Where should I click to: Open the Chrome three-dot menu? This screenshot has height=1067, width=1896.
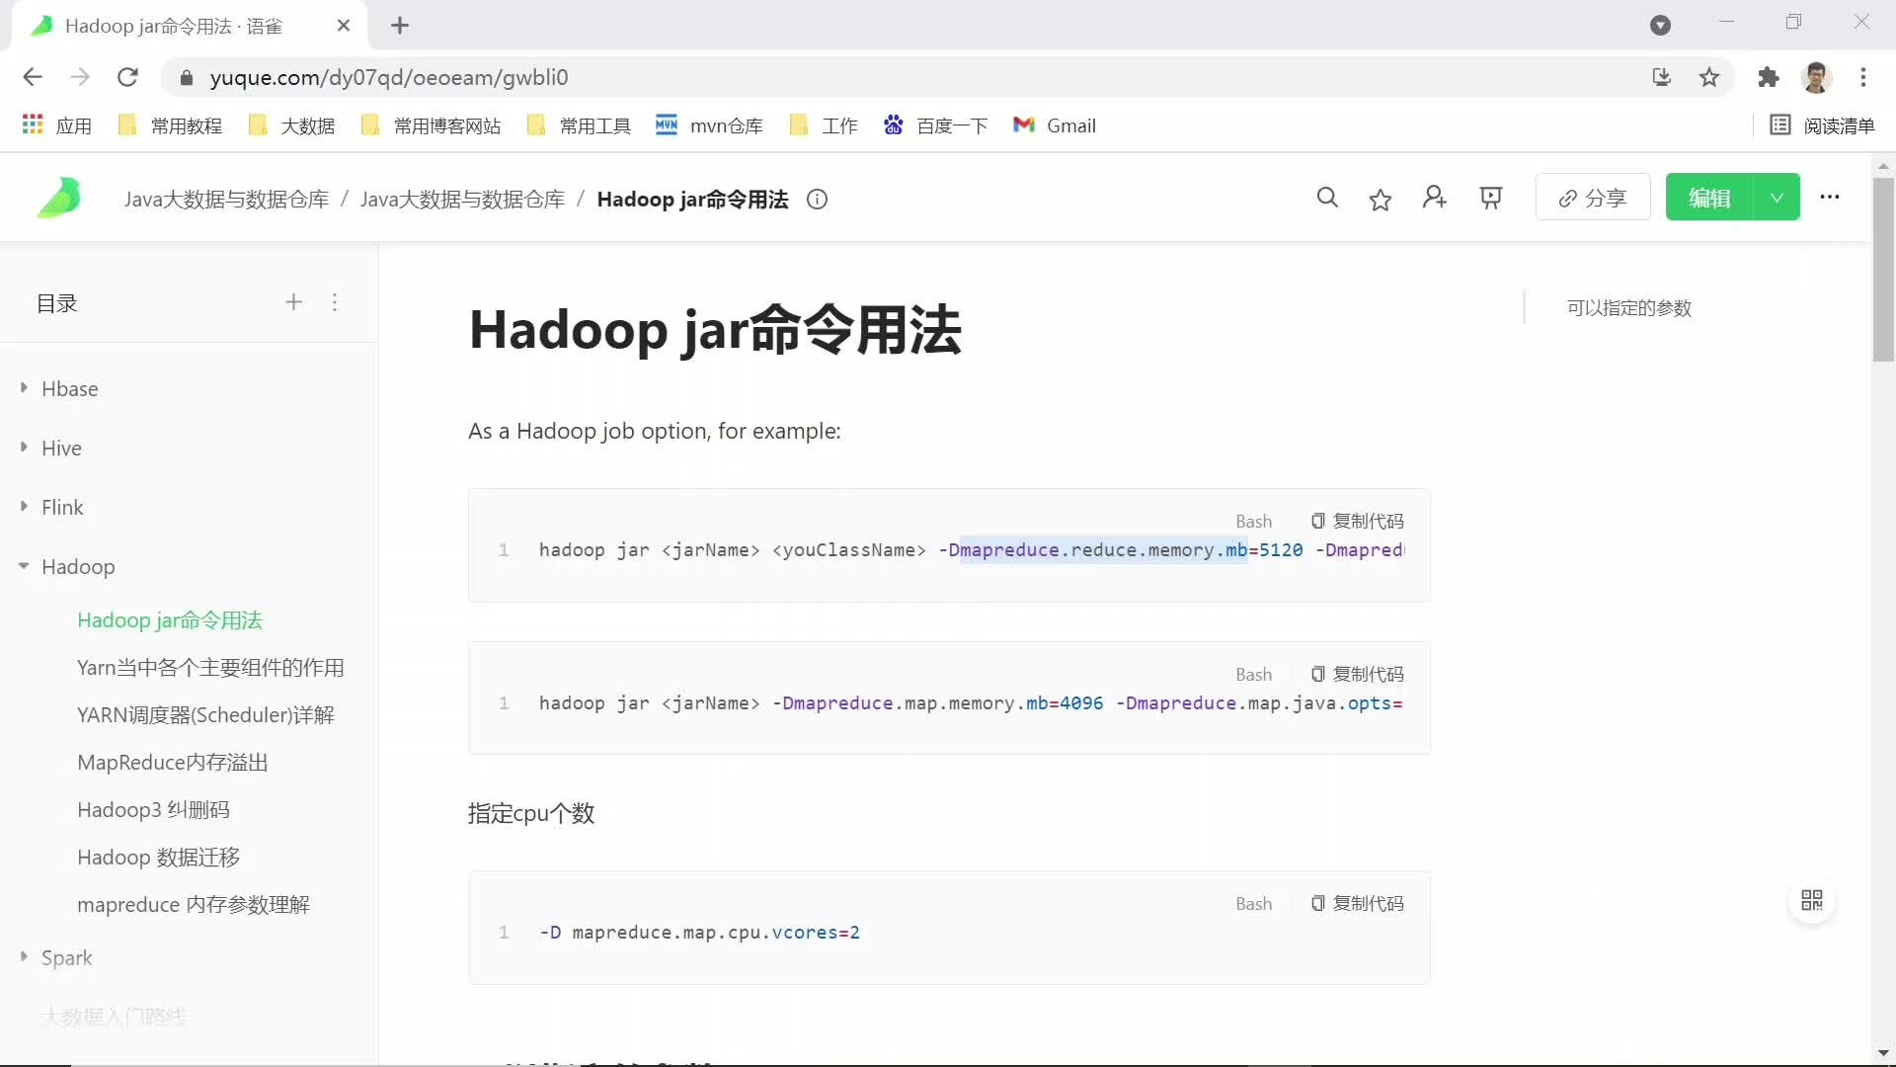(x=1863, y=77)
